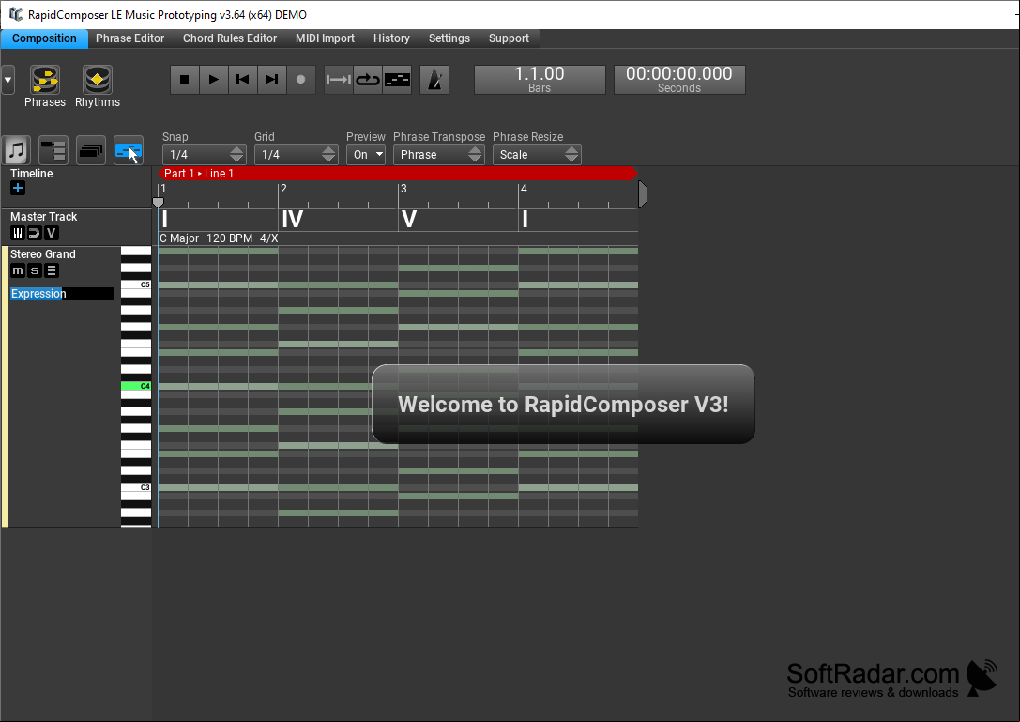The image size is (1020, 722).
Task: Click bar 2 on the timeline ruler
Action: point(283,189)
